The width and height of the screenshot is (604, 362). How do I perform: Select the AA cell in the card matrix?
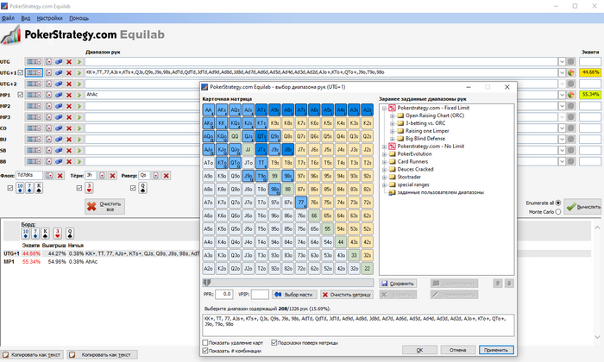(209, 110)
